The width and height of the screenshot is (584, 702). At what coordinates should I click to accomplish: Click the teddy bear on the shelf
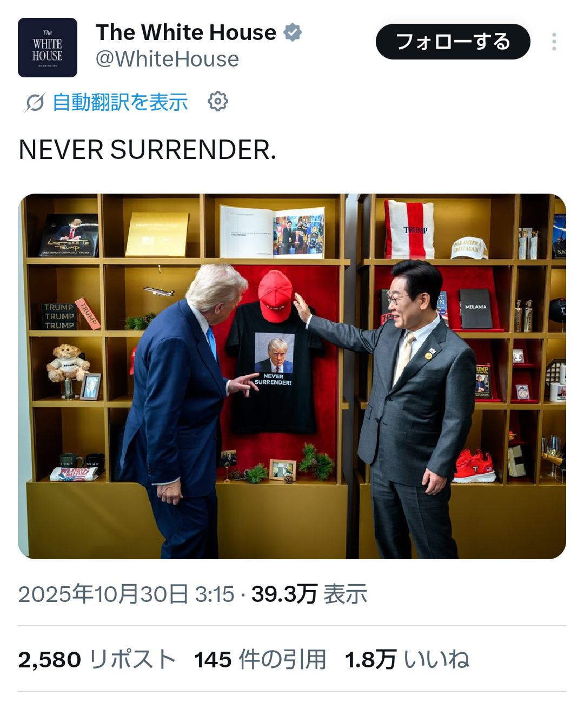[68, 365]
